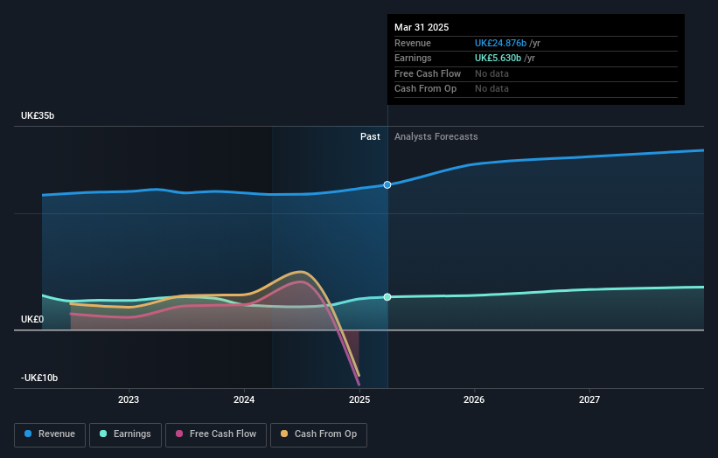Toggle the Cash From Op legend button
Image resolution: width=718 pixels, height=458 pixels.
(x=318, y=434)
